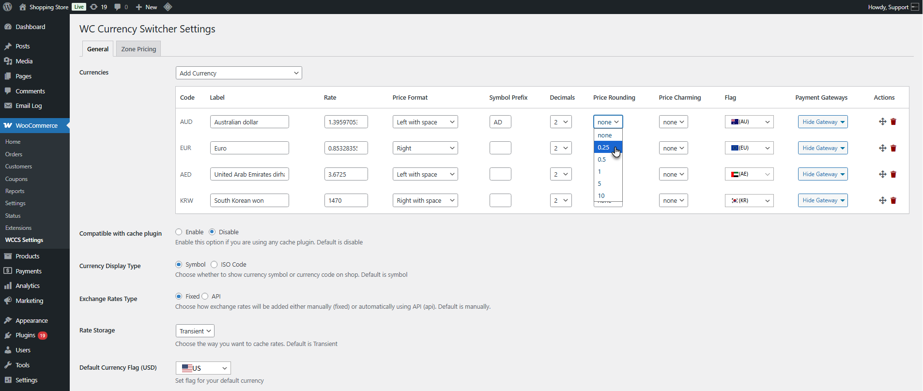
Task: Switch to the Zone Pricing tab
Action: [x=138, y=49]
